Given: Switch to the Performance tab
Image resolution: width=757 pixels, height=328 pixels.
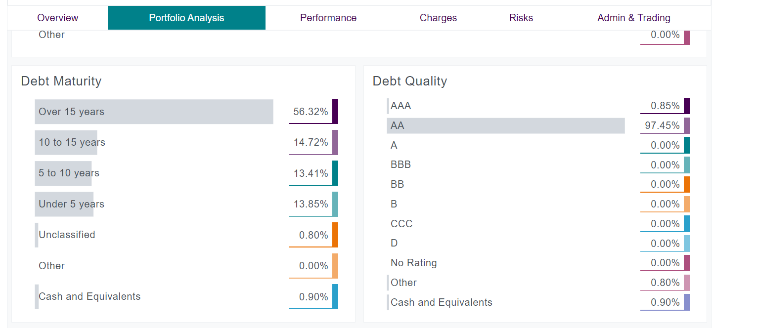Looking at the screenshot, I should click(x=328, y=18).
